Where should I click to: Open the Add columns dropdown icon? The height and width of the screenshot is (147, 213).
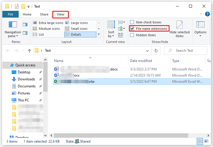pos(122,29)
